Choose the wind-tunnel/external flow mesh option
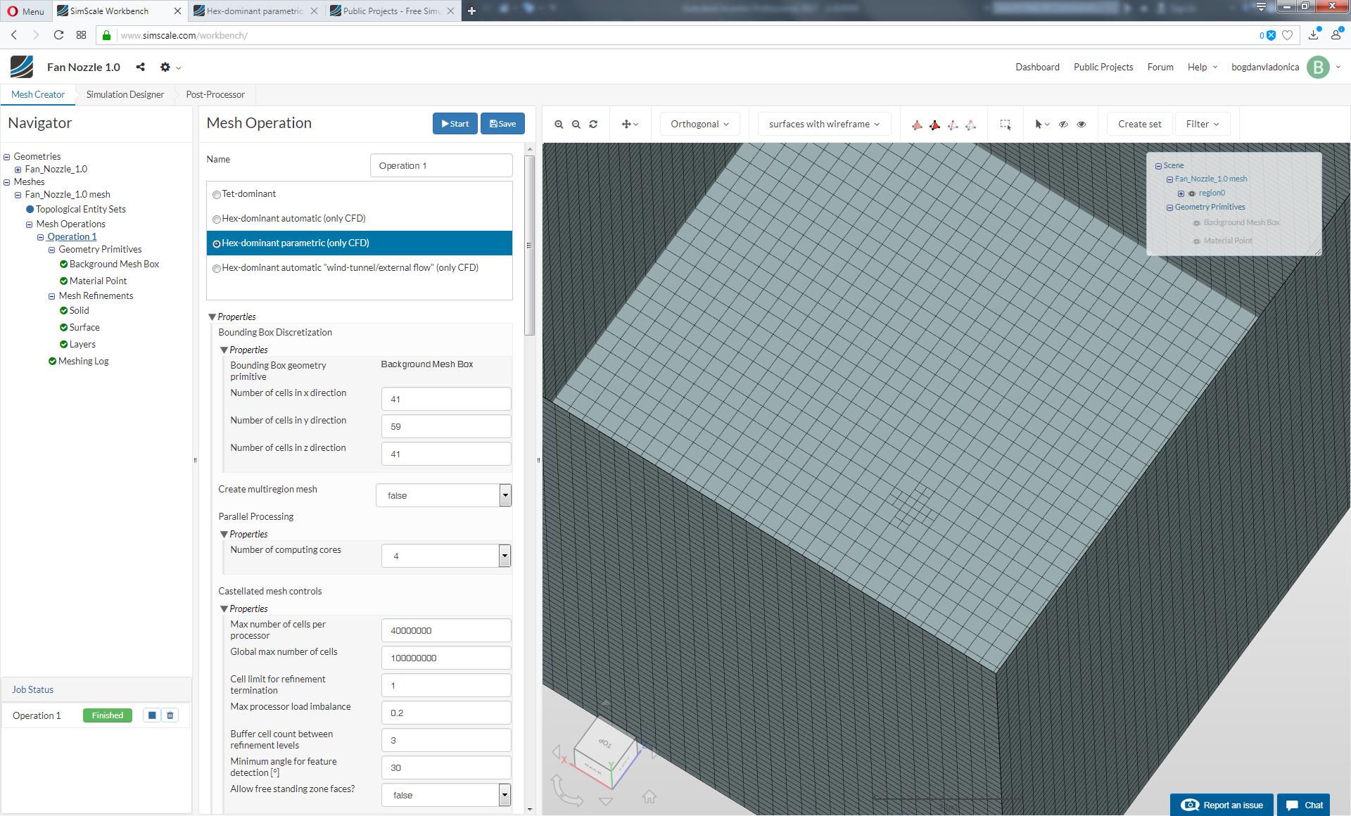This screenshot has width=1351, height=816. pyautogui.click(x=217, y=269)
